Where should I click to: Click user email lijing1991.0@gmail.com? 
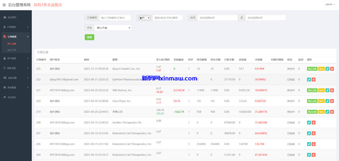(64, 79)
